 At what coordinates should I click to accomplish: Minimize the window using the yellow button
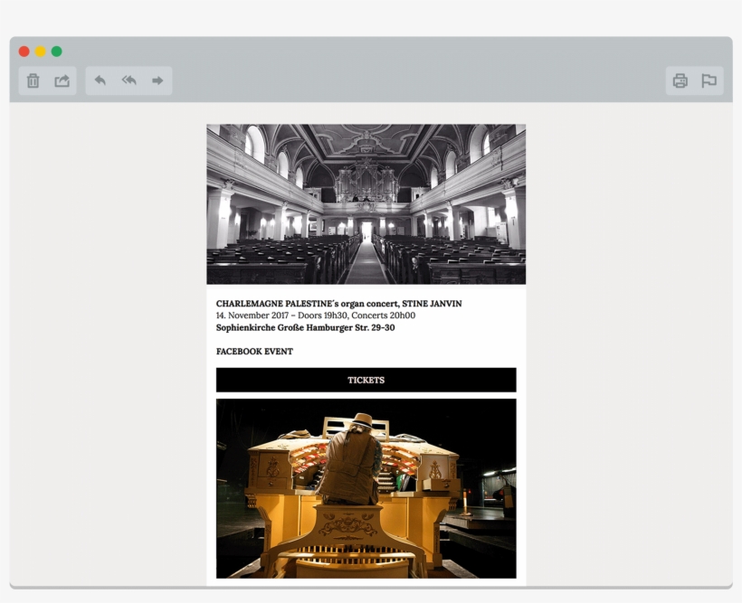[x=41, y=52]
